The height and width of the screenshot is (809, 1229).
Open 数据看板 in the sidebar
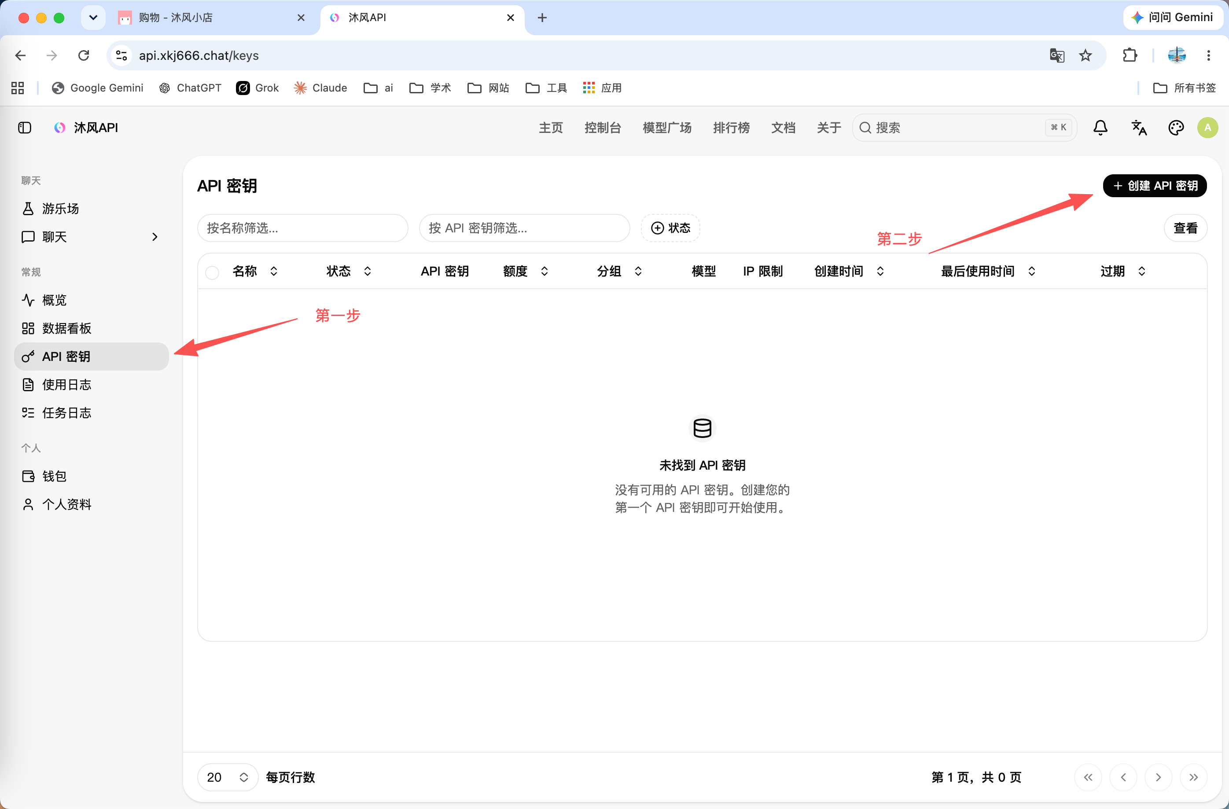[x=92, y=328]
